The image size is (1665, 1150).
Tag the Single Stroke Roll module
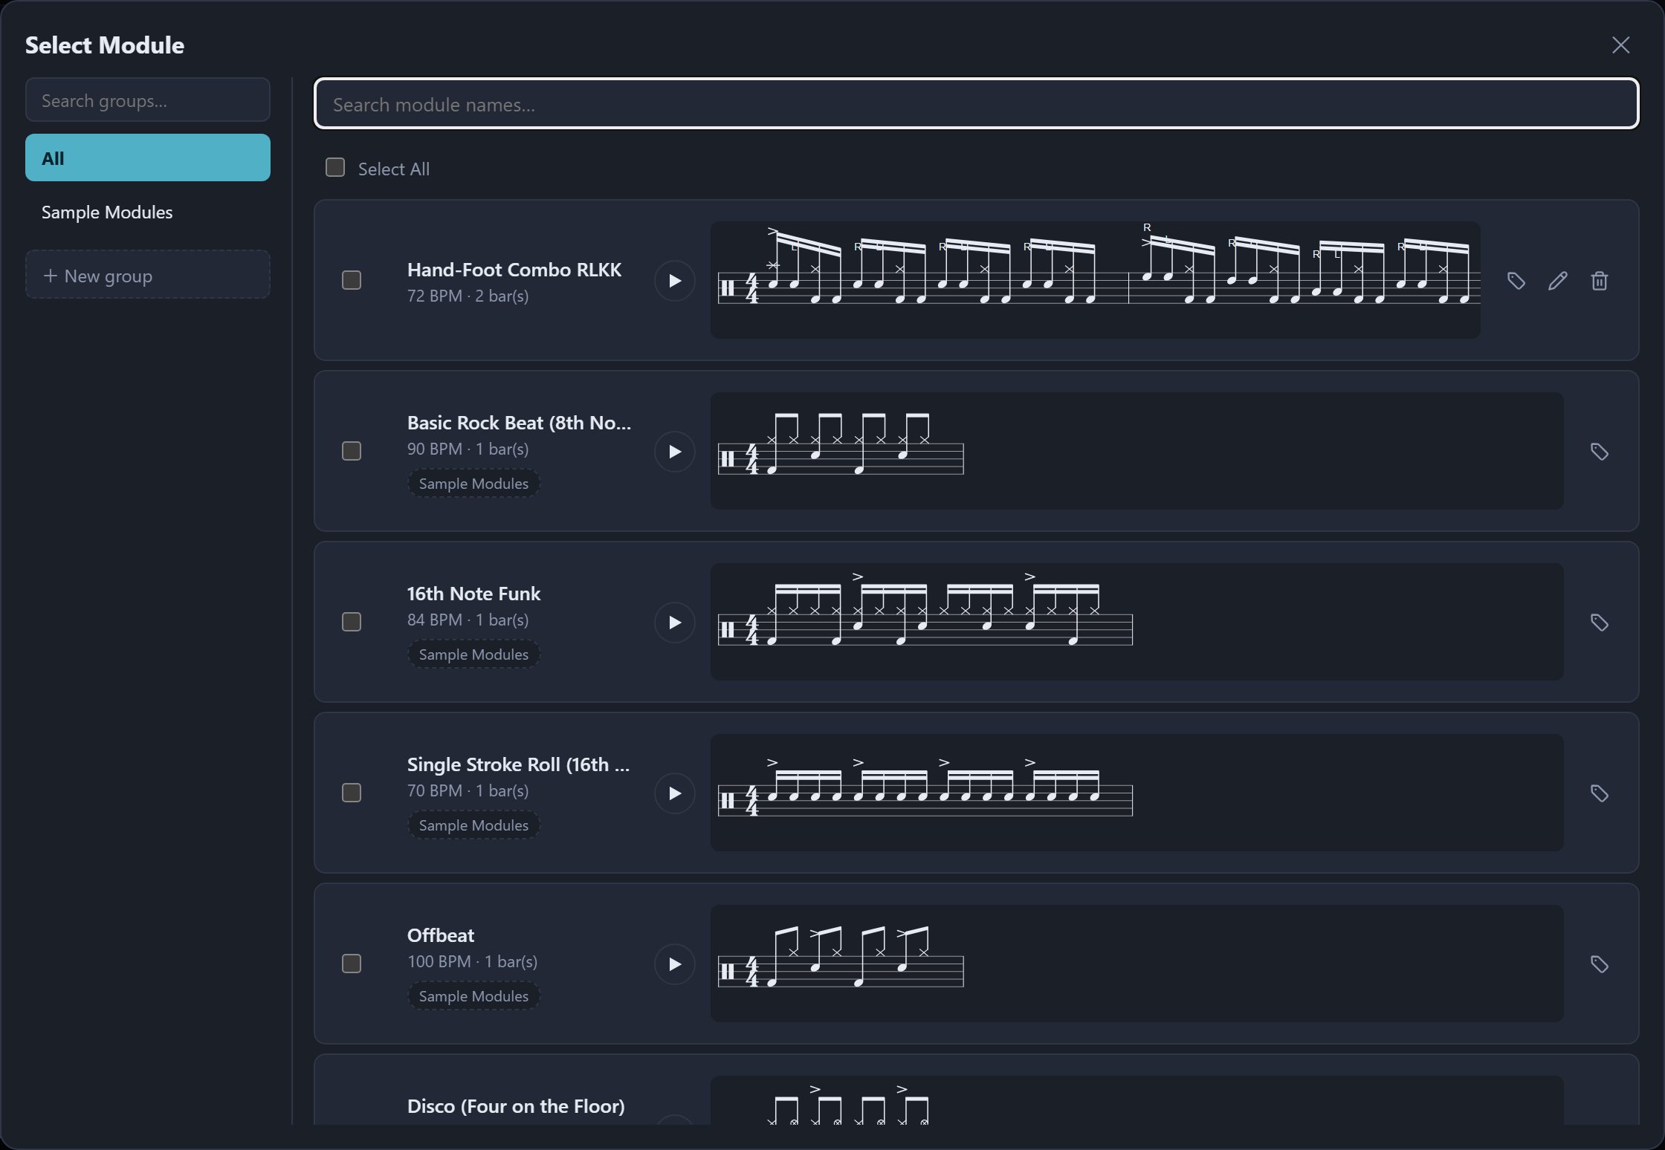1600,793
